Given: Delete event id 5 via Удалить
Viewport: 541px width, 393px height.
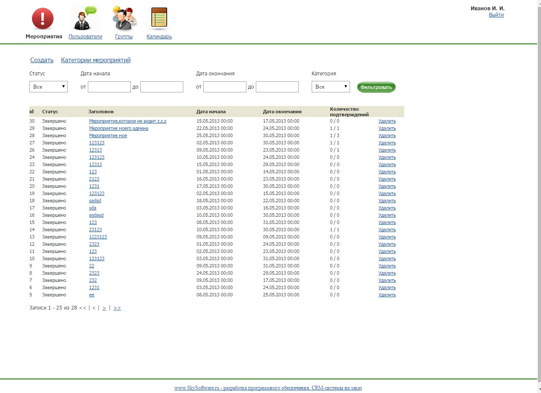Looking at the screenshot, I should 387,295.
